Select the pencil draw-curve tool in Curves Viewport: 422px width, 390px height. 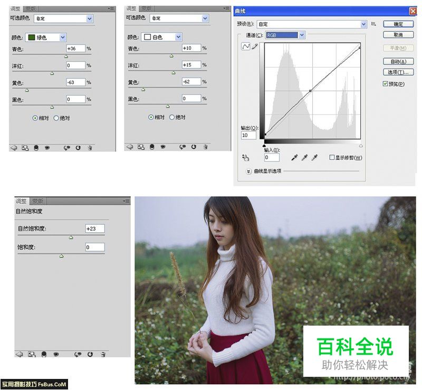[x=255, y=46]
